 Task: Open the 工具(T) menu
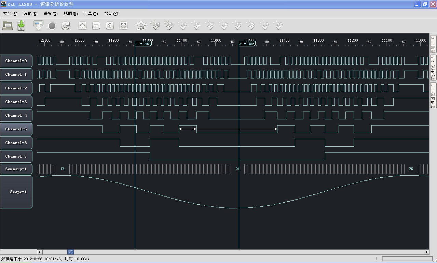[x=91, y=14]
